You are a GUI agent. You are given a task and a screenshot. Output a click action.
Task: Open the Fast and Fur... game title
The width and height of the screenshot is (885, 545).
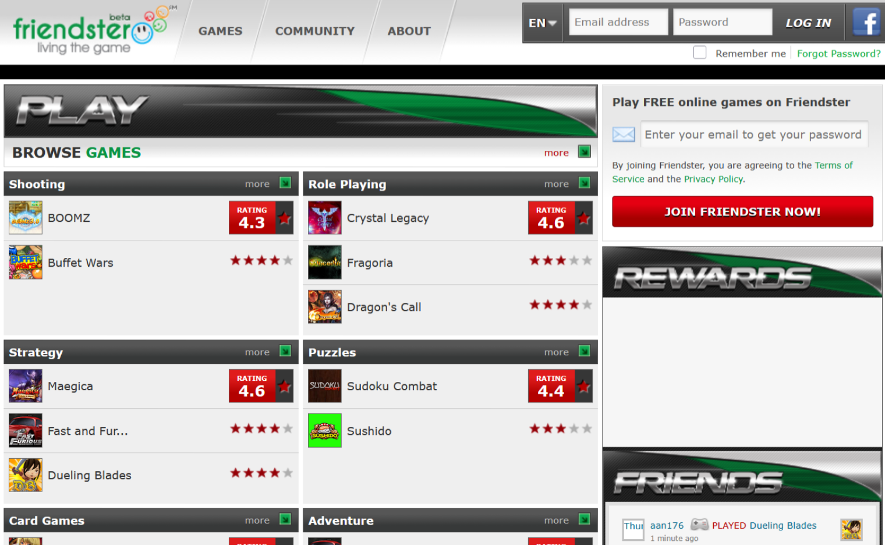click(88, 431)
